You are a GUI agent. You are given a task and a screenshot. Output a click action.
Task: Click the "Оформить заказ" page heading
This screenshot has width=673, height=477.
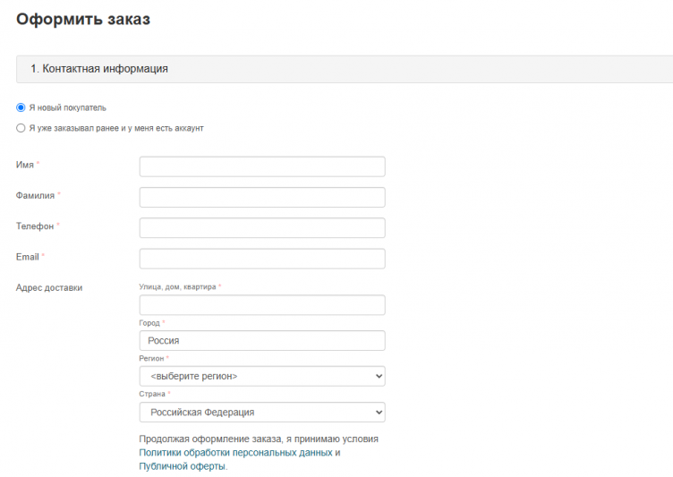pos(83,19)
